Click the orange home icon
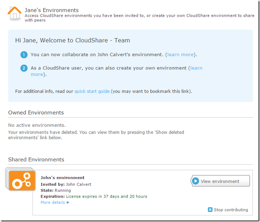 (15, 13)
